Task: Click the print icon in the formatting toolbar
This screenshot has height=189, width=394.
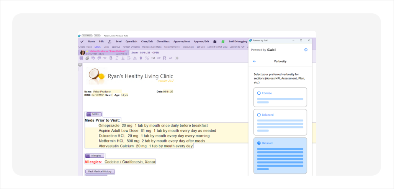Action: point(87,58)
